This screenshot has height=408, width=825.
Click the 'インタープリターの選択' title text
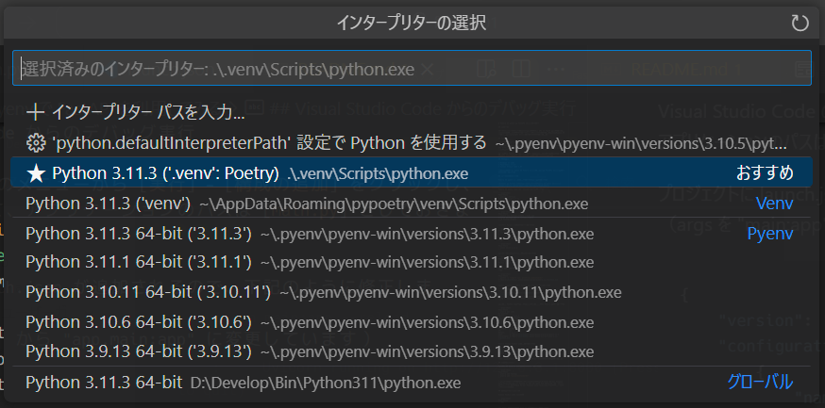pos(412,24)
